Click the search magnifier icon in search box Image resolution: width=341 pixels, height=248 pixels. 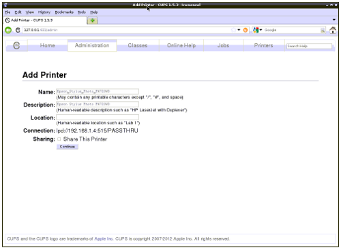click(323, 30)
